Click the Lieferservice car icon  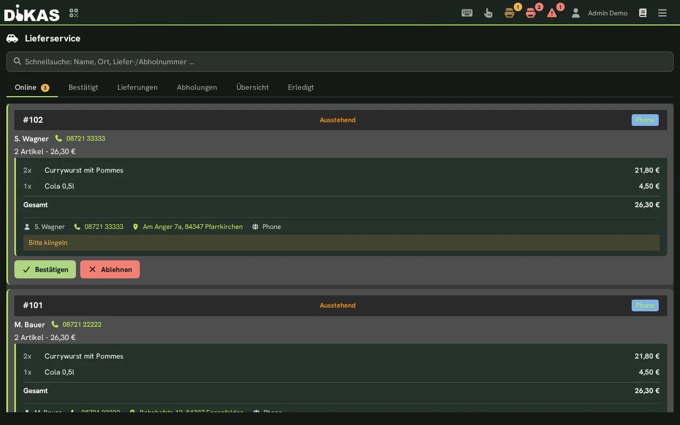click(x=12, y=38)
